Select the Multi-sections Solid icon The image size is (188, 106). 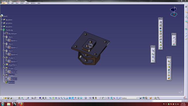(x=161, y=45)
